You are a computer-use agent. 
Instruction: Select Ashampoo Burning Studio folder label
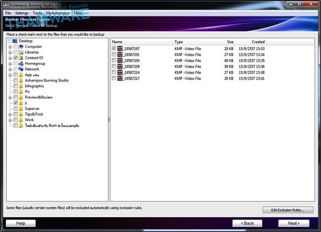click(x=47, y=81)
